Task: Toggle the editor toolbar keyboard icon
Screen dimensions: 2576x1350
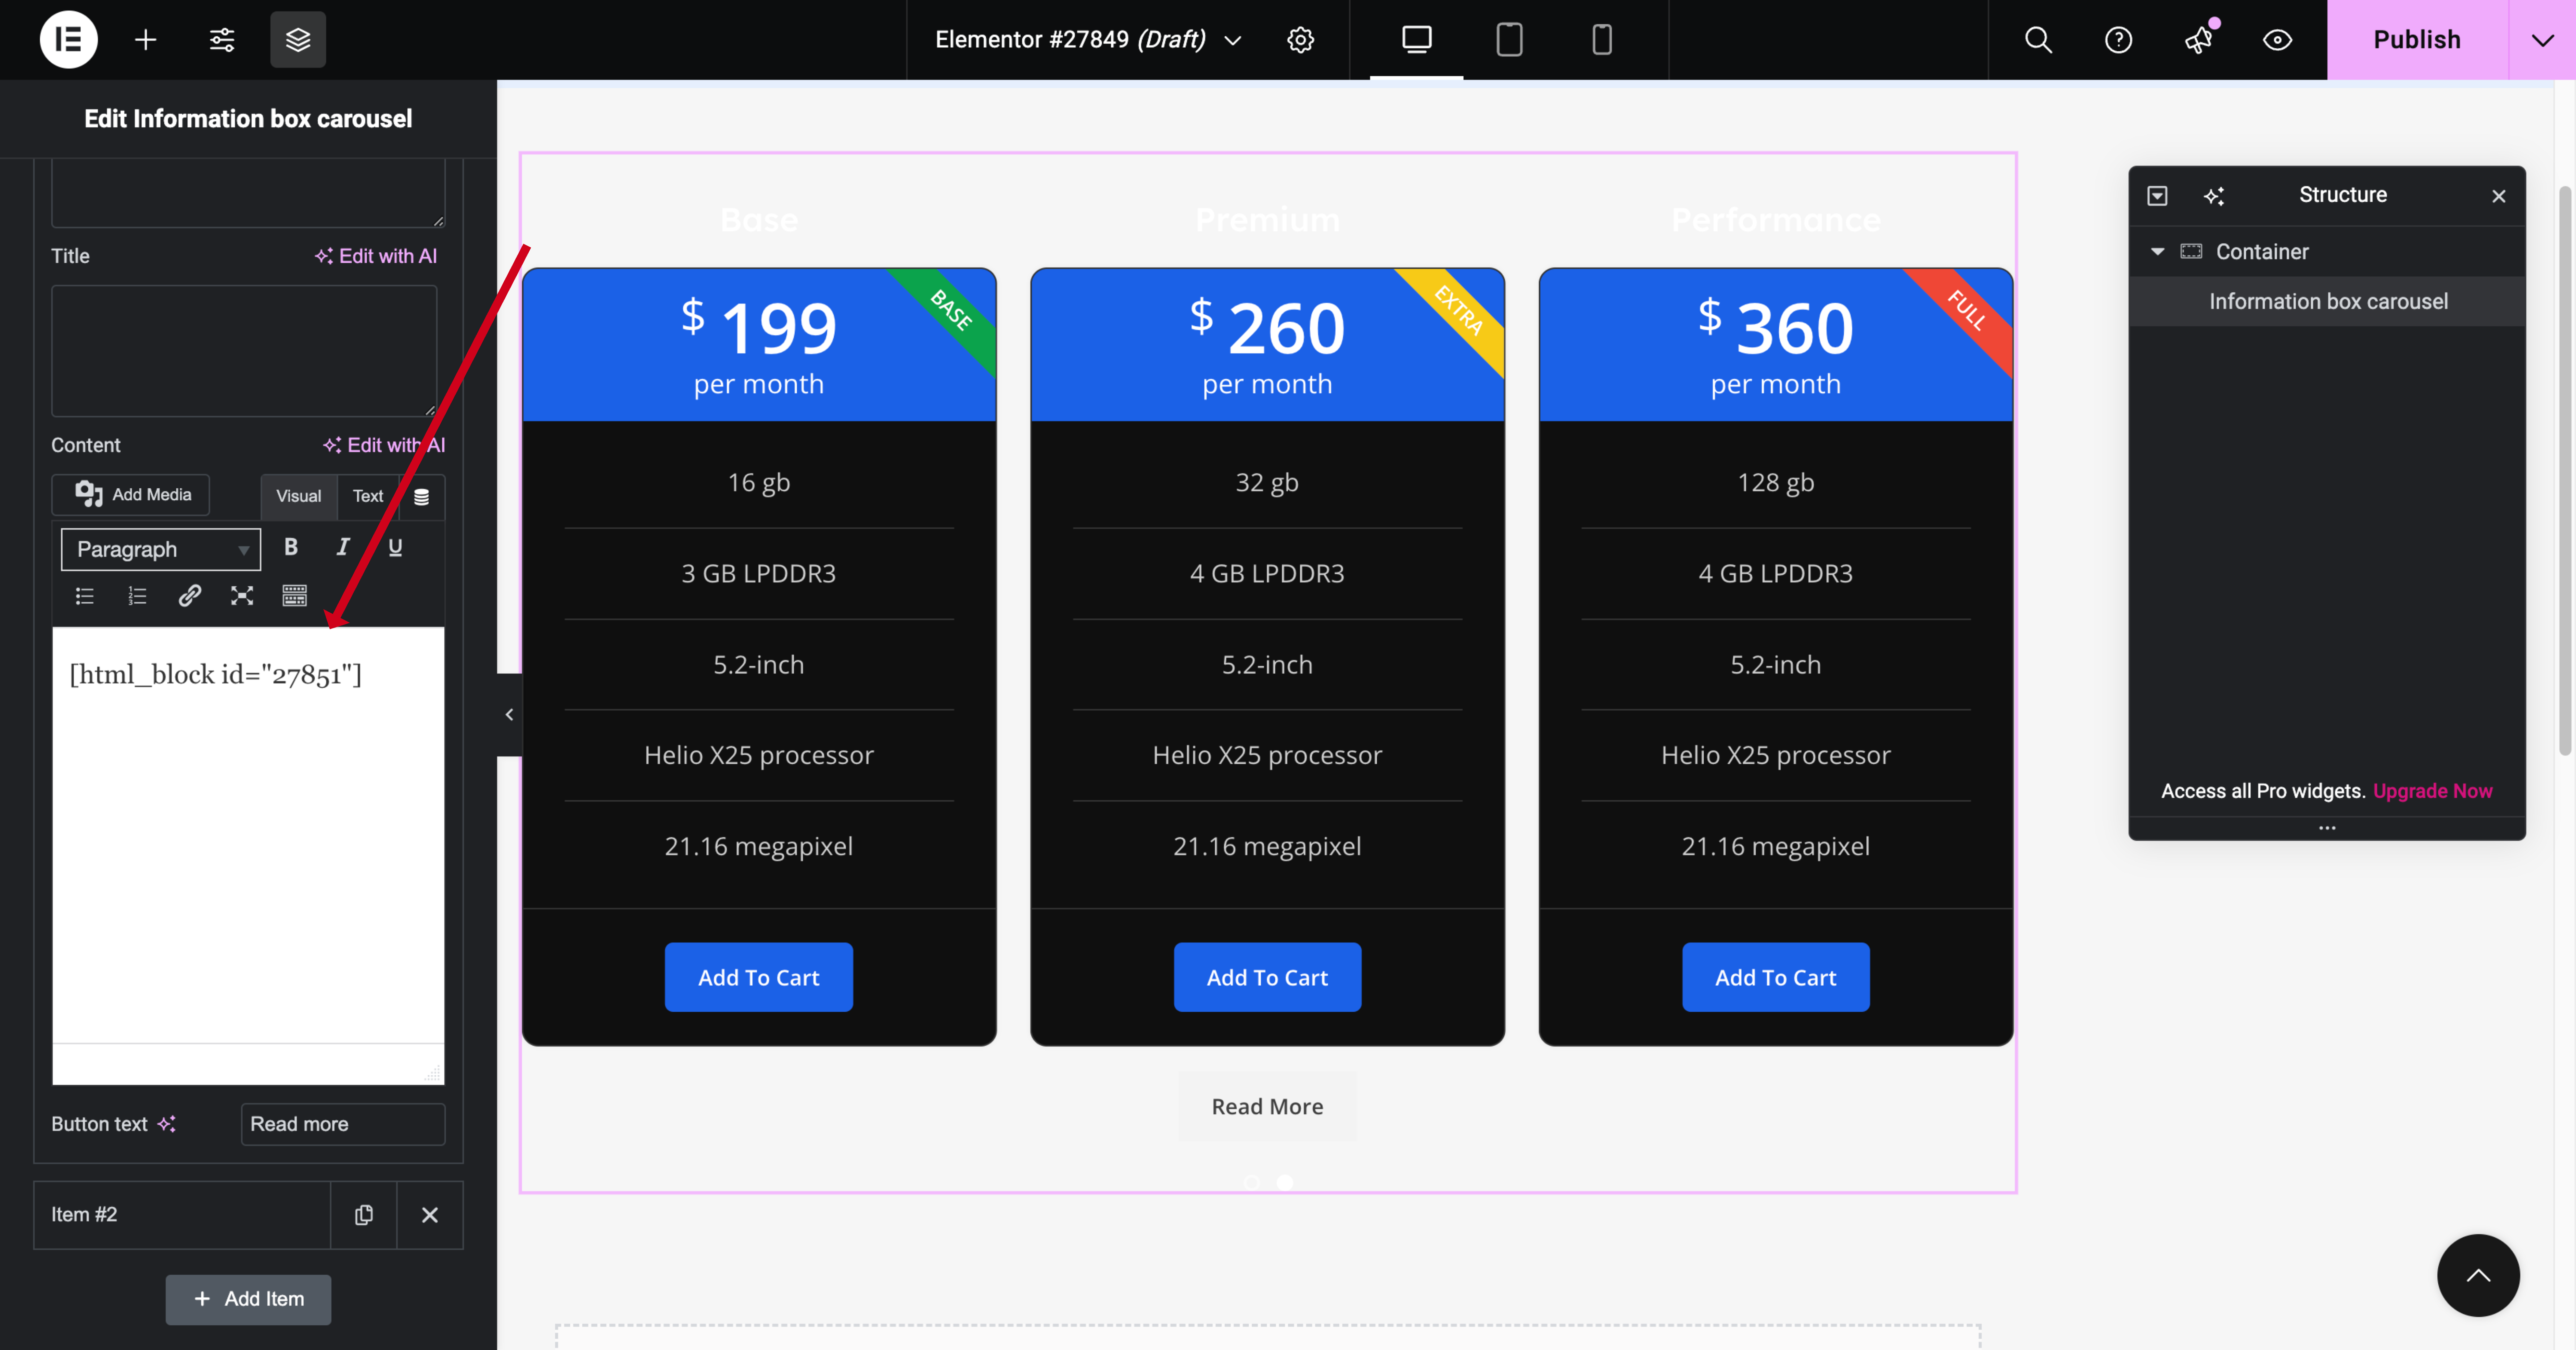Action: pyautogui.click(x=294, y=596)
